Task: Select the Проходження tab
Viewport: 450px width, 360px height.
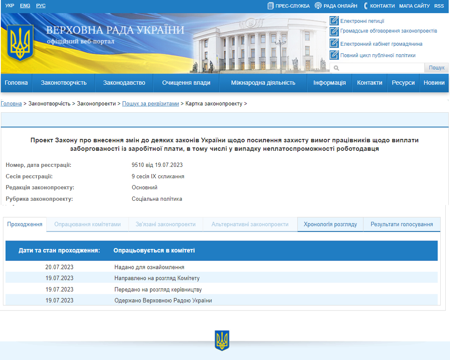Action: (x=25, y=224)
